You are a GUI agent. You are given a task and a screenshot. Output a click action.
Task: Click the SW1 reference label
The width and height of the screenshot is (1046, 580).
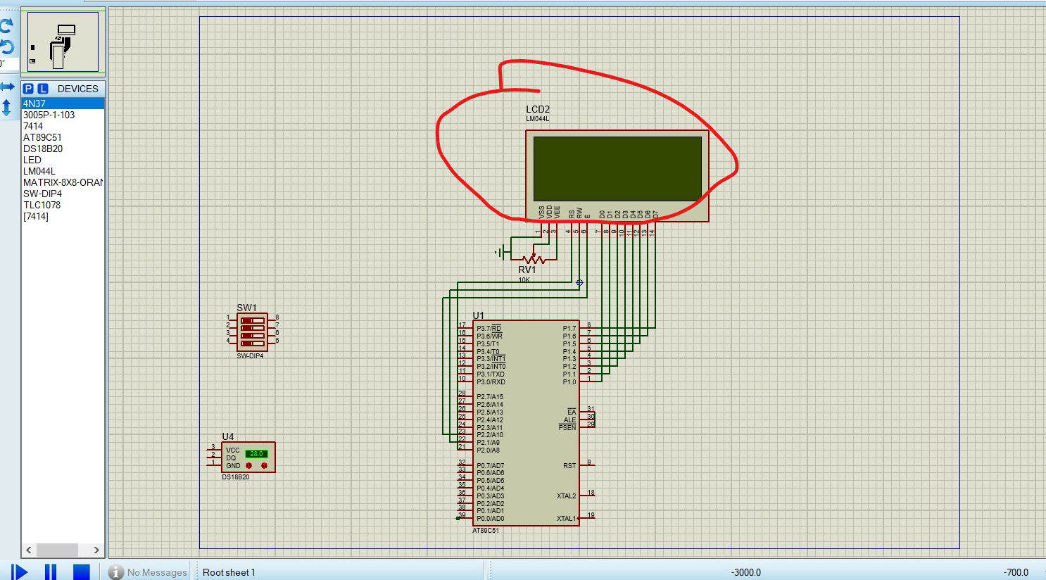pyautogui.click(x=246, y=308)
